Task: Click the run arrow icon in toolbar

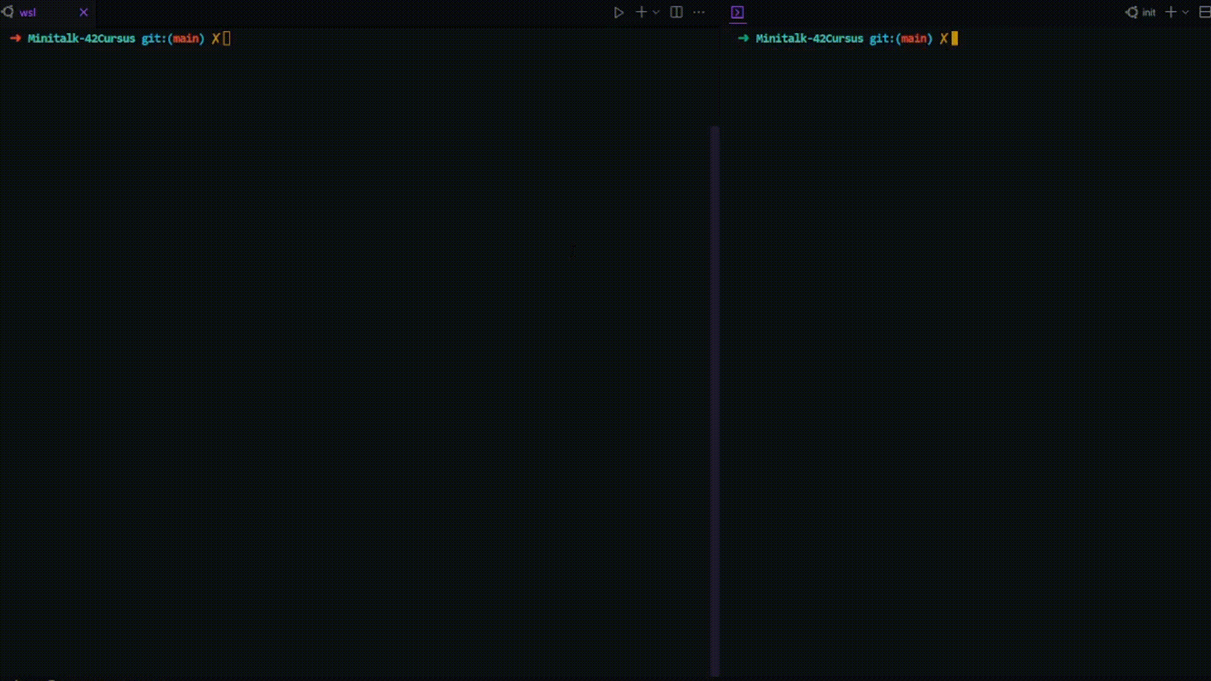Action: 619,13
